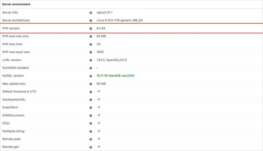Show help tip for PHP post max size
The image size is (263, 151).
tap(91, 36)
